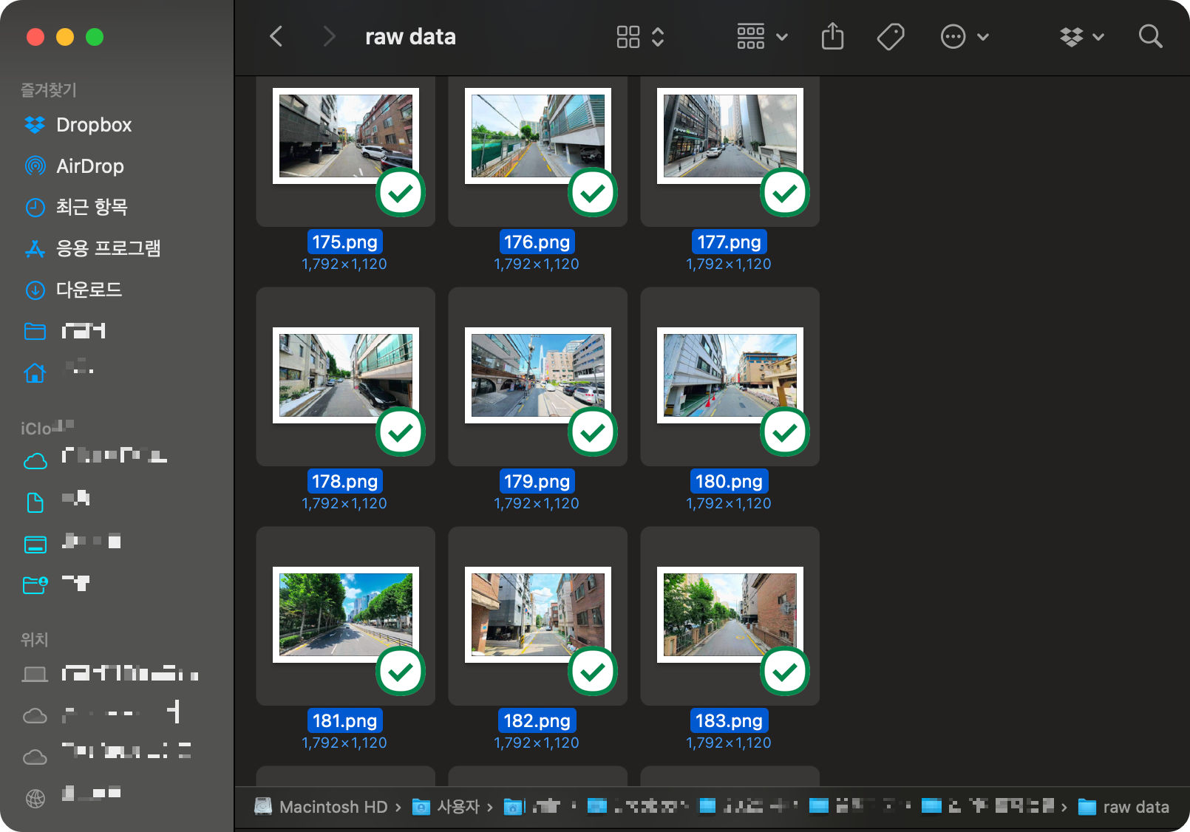Click sync checkmark badge on 179.png

pyautogui.click(x=593, y=432)
